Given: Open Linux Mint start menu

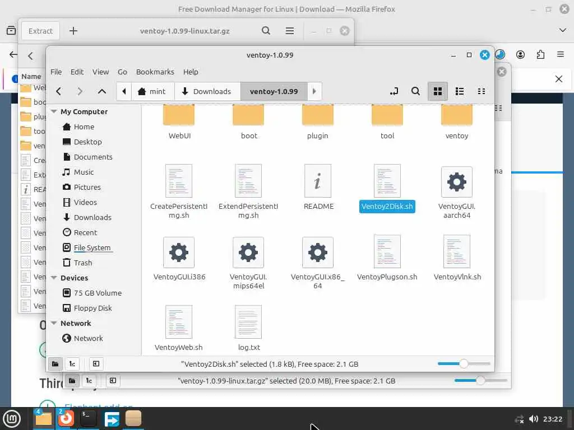Looking at the screenshot, I should (x=12, y=419).
